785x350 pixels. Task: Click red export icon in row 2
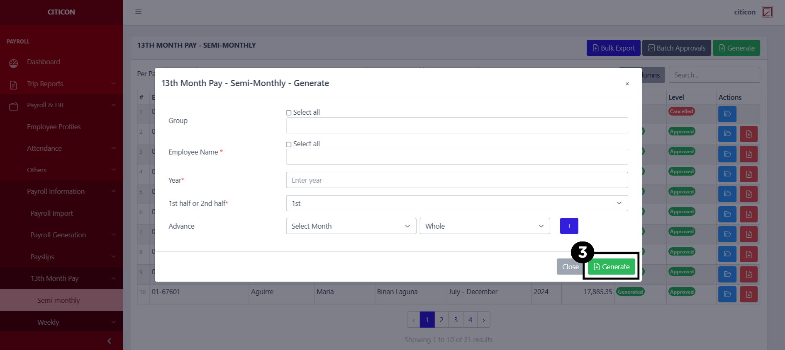pyautogui.click(x=748, y=134)
